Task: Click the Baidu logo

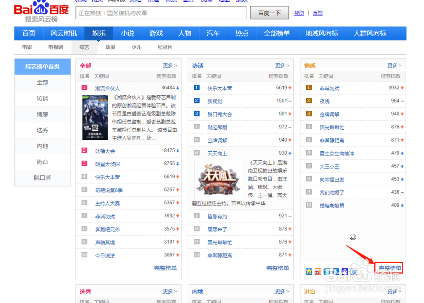Action: pos(42,11)
